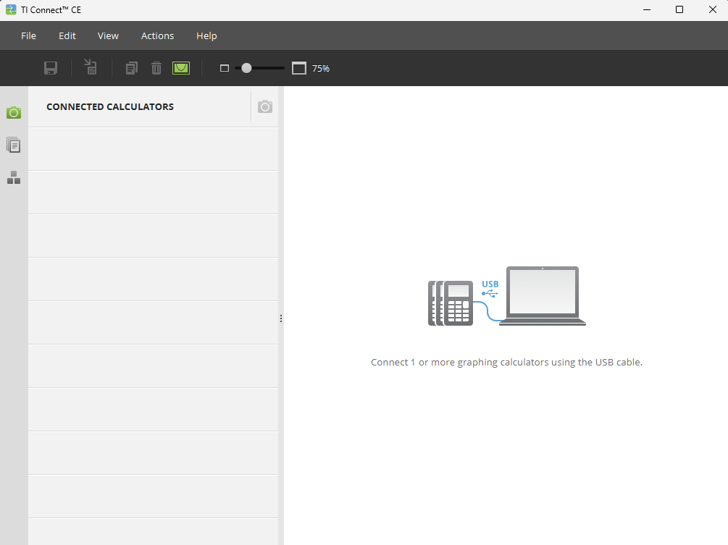Click the panel splitter dotted handle
Screen dimensions: 728x545
pos(280,318)
